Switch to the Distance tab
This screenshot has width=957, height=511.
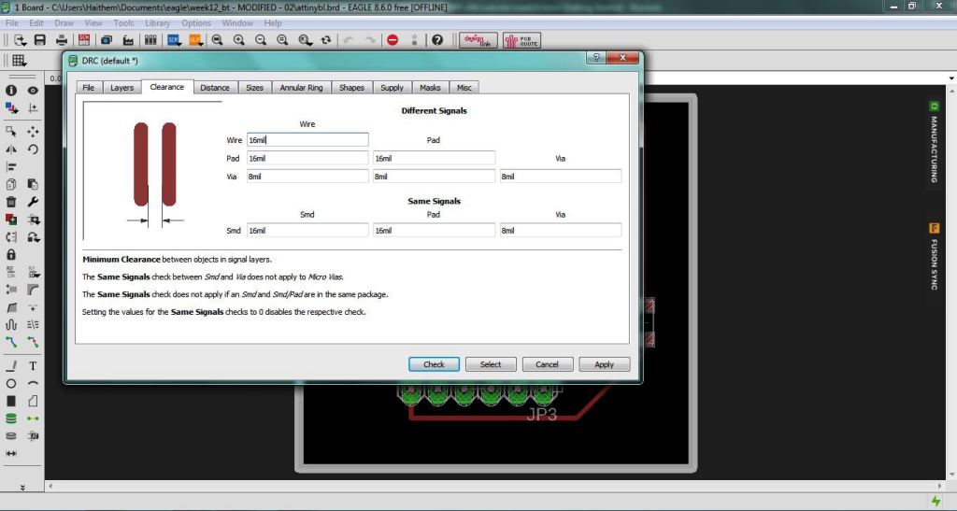(x=215, y=87)
